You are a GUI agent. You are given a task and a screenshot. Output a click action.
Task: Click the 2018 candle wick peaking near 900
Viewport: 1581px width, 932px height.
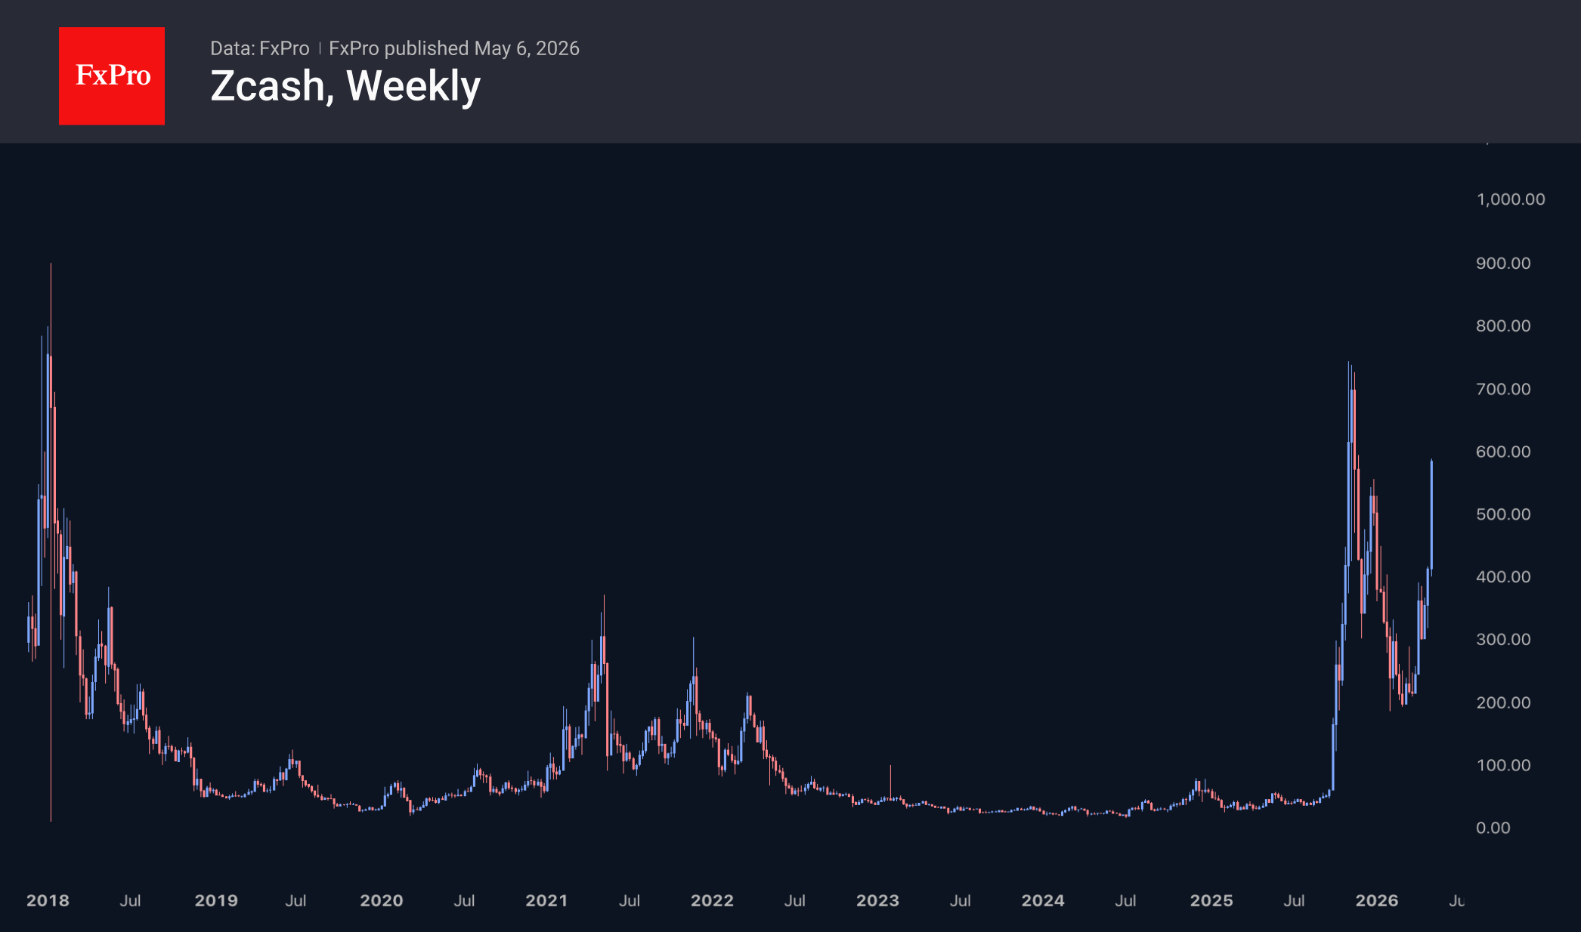point(51,310)
